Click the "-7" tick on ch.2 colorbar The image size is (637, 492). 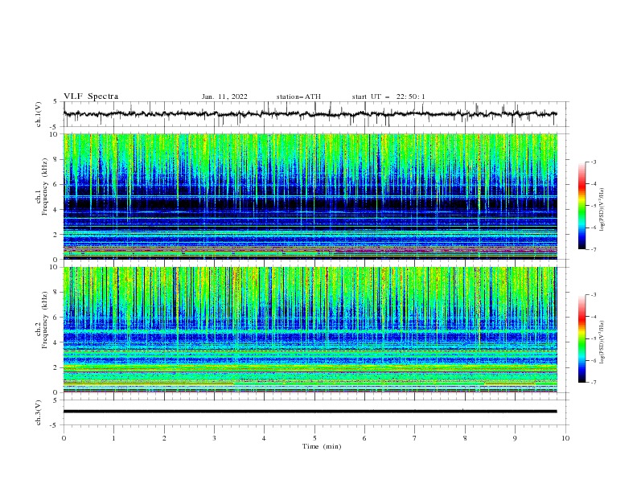tap(594, 382)
